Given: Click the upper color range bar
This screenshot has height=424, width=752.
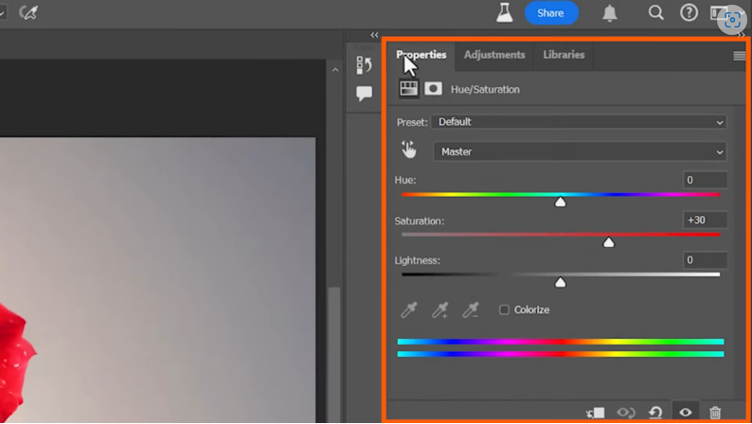Looking at the screenshot, I should (x=561, y=342).
